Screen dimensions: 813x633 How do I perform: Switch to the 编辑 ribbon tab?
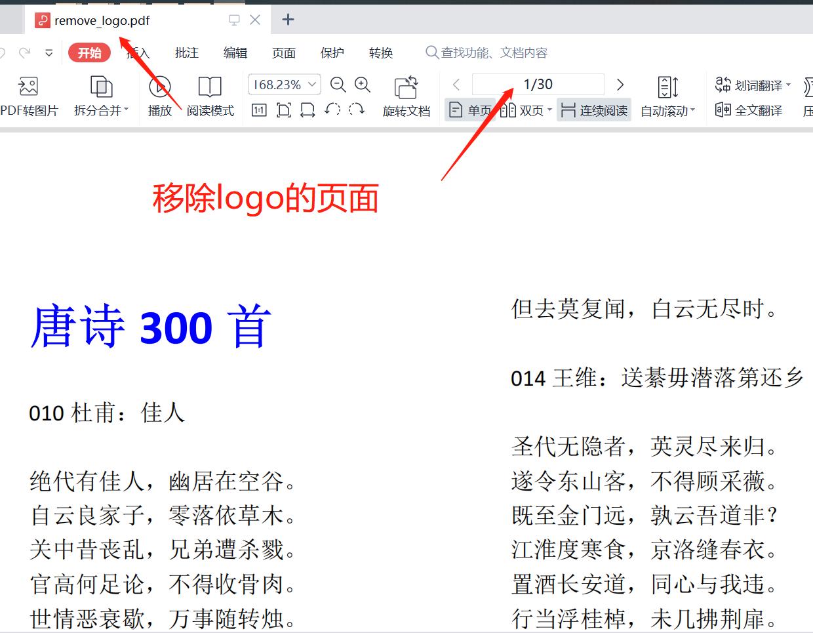[235, 52]
